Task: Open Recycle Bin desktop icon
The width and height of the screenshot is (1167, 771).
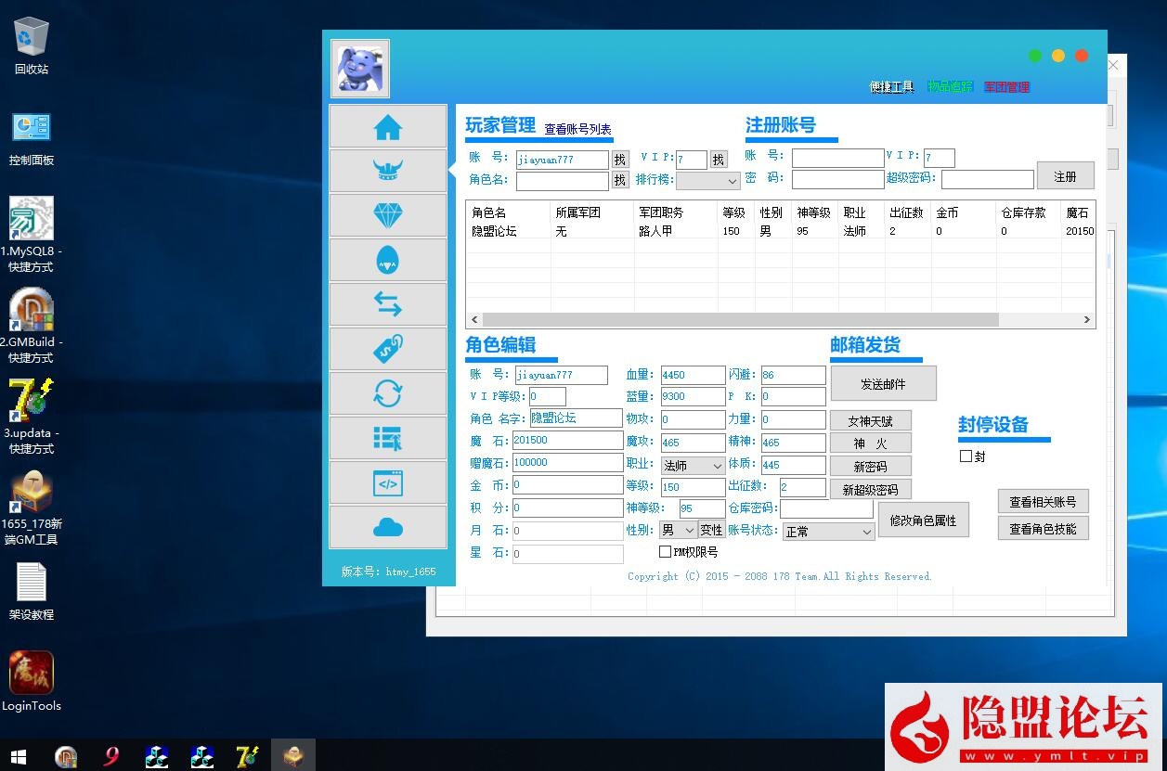Action: point(32,46)
